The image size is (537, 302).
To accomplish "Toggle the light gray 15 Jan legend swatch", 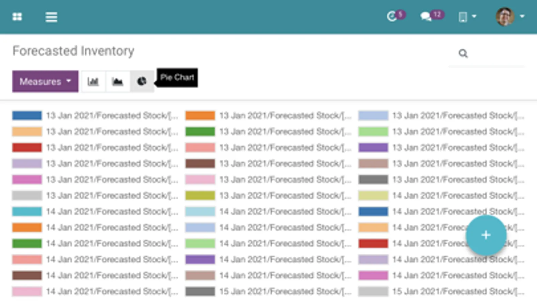I will click(x=373, y=291).
